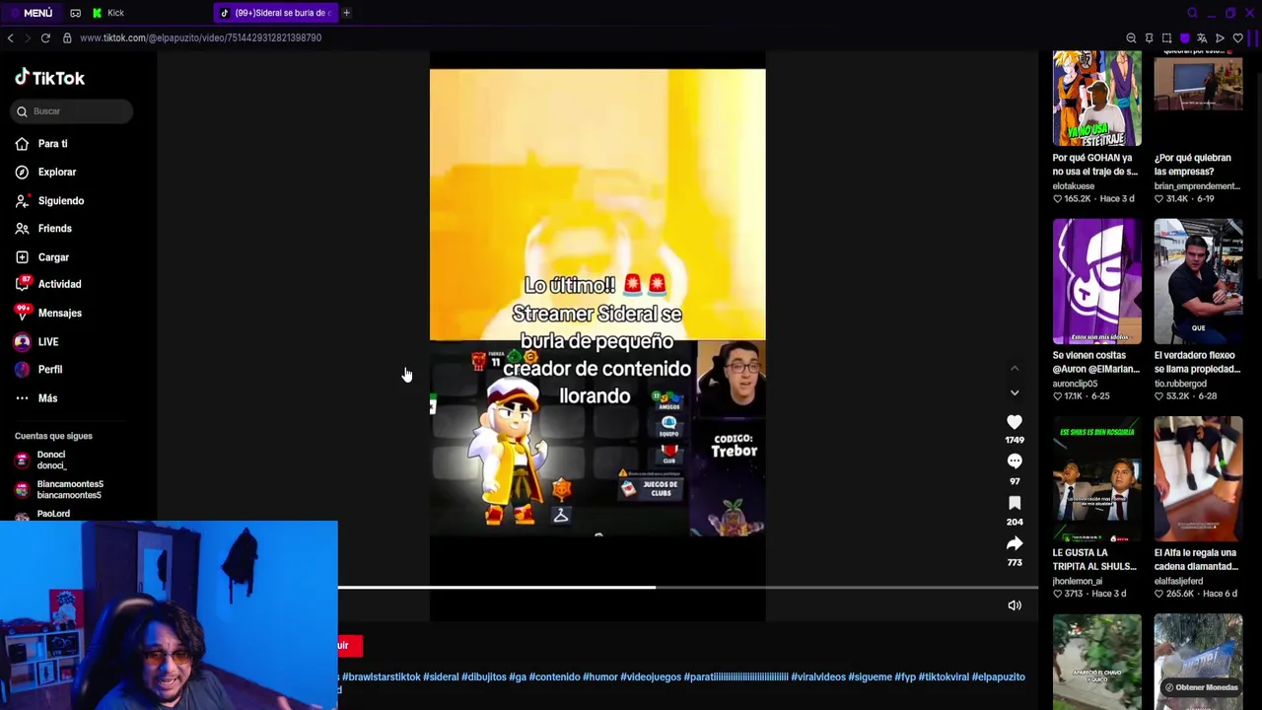The image size is (1262, 710).
Task: Click the zoom-out magnifier toolbar icon
Action: pyautogui.click(x=1131, y=38)
